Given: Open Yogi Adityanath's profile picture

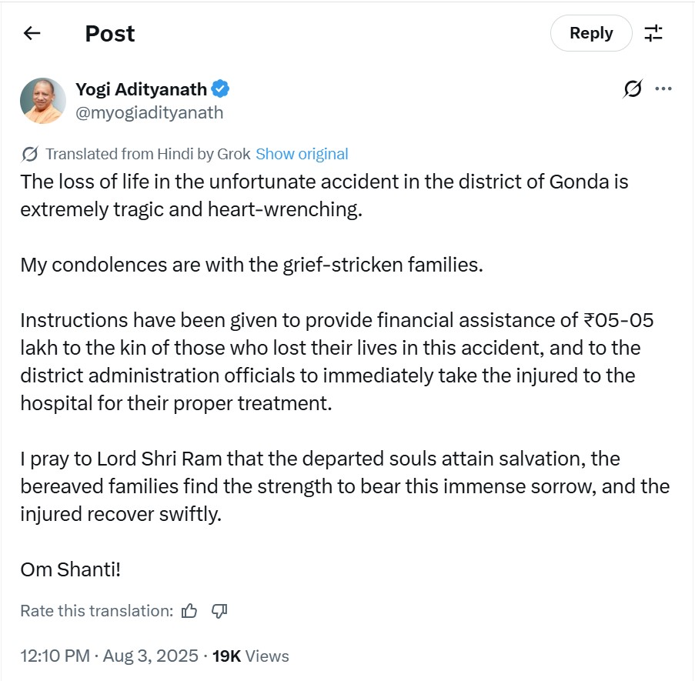Looking at the screenshot, I should (43, 101).
